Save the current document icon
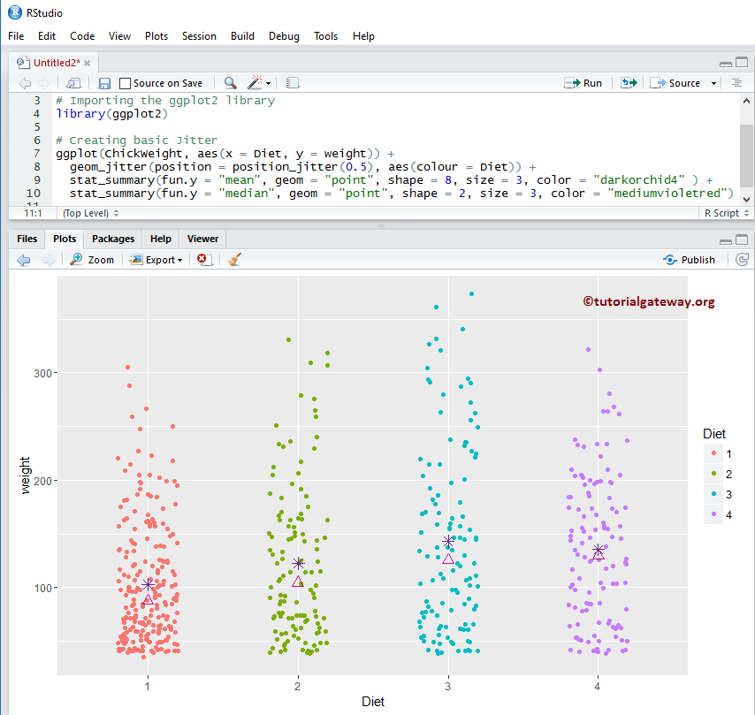Image resolution: width=755 pixels, height=715 pixels. coord(104,83)
